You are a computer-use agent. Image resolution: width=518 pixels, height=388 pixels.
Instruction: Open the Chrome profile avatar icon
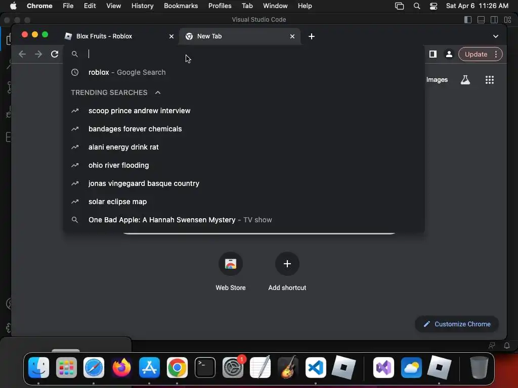point(449,54)
